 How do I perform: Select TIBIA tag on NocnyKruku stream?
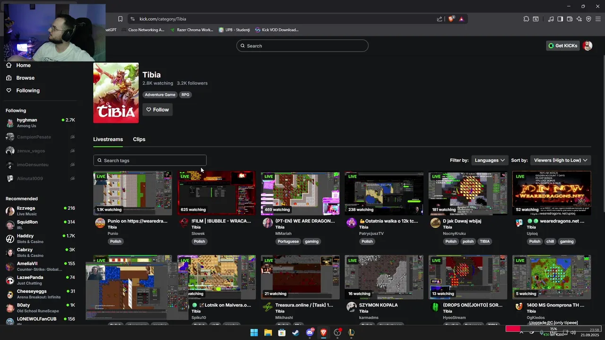[485, 241]
